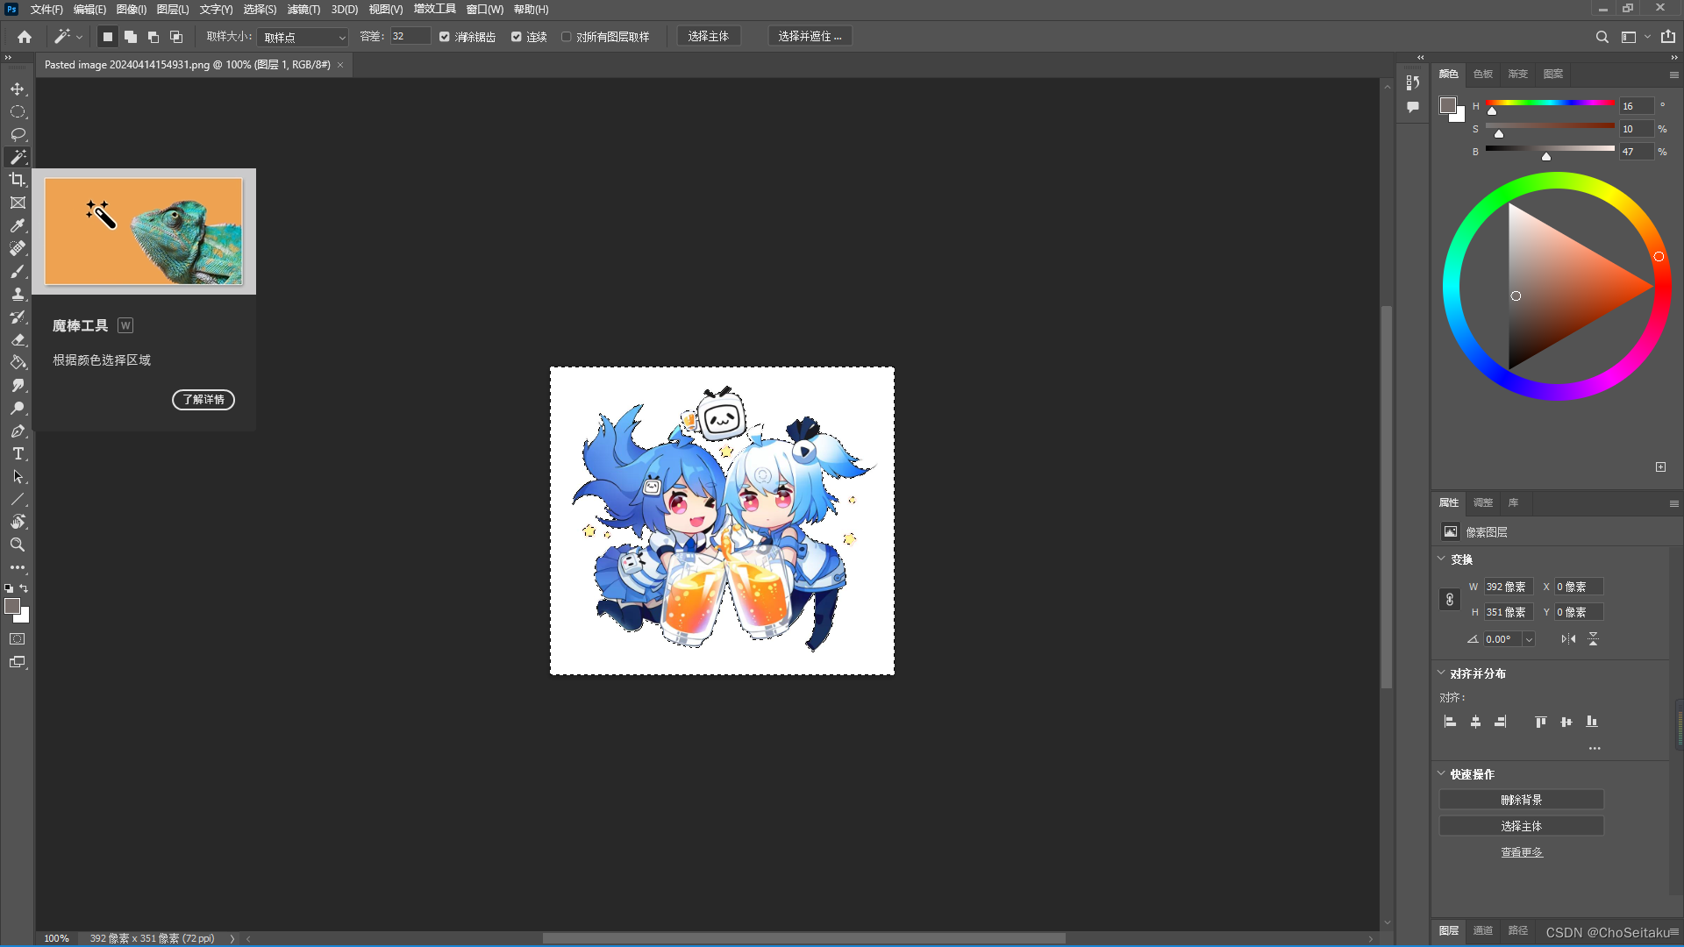
Task: Enable 对所有图层取样 checkbox
Action: click(567, 37)
